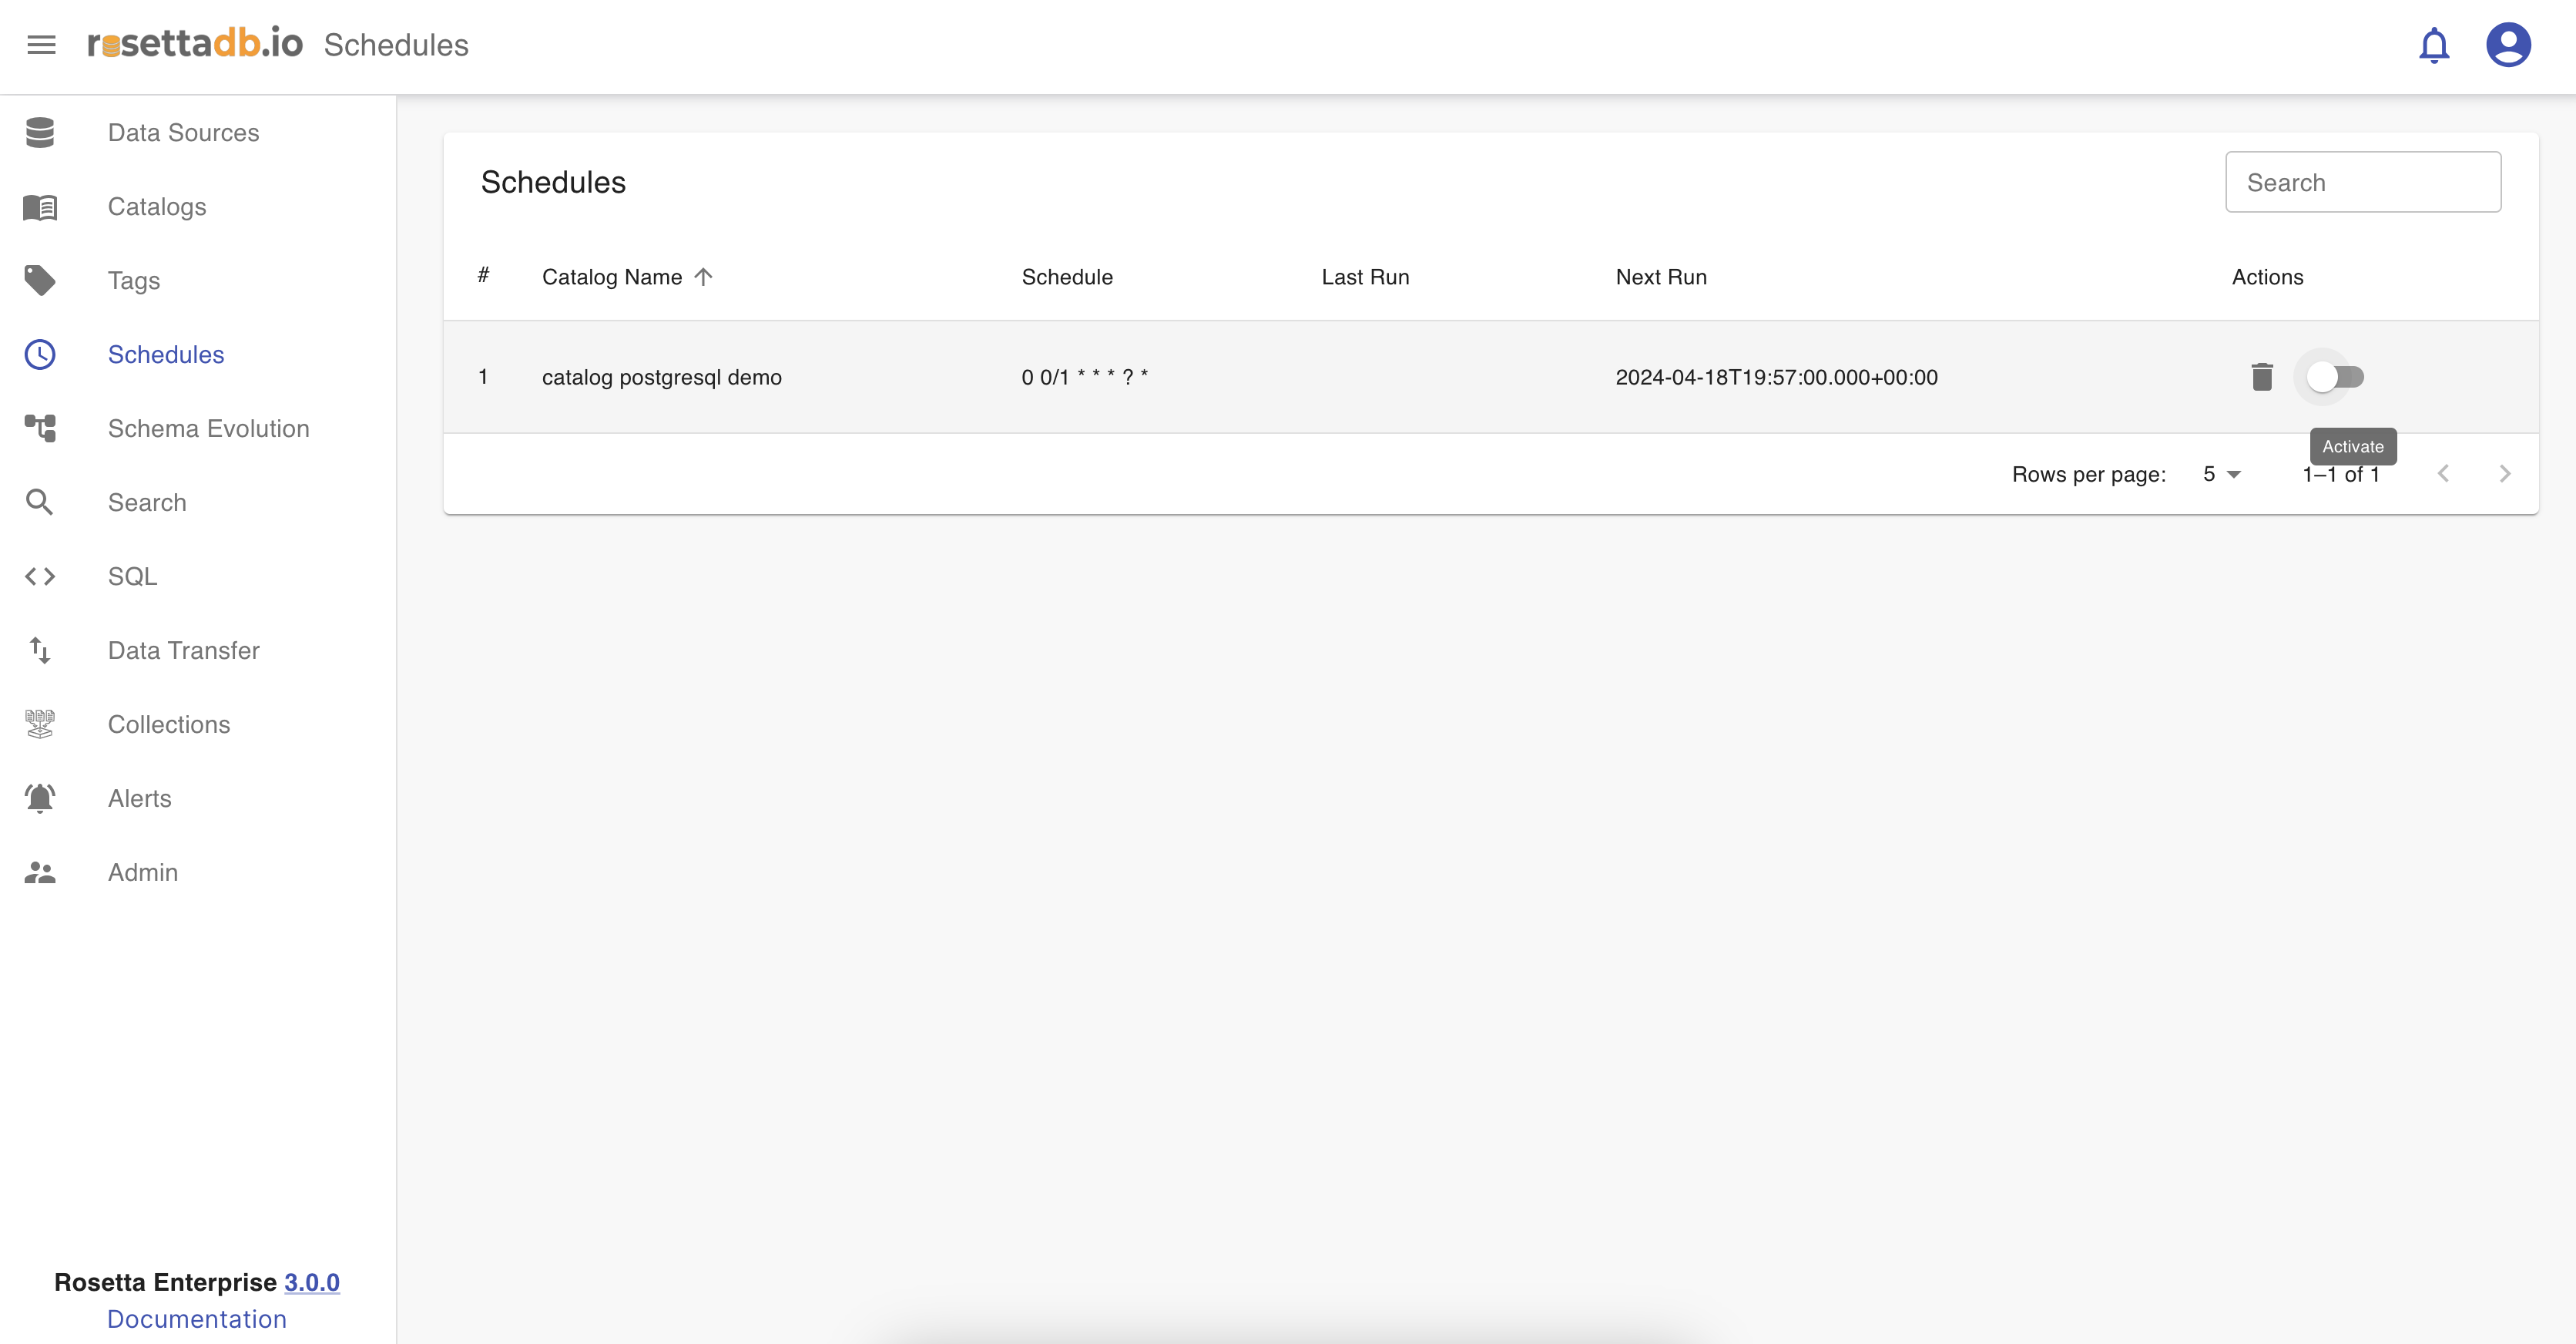This screenshot has width=2576, height=1344.
Task: Open the hamburger menu icon
Action: tap(41, 45)
